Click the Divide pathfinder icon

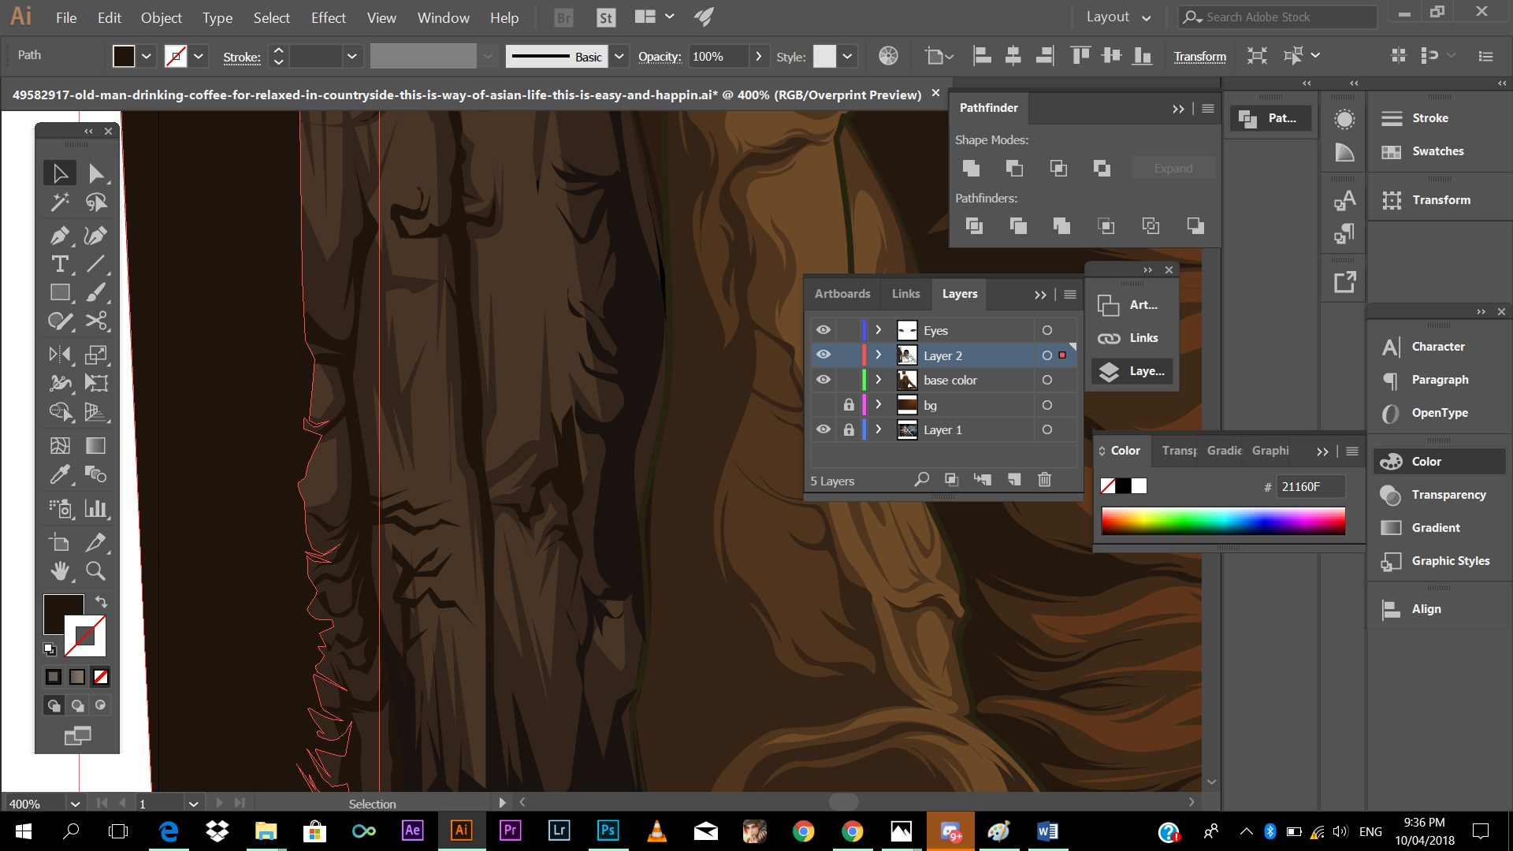pyautogui.click(x=974, y=226)
